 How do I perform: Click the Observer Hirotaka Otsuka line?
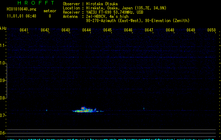point(90,4)
